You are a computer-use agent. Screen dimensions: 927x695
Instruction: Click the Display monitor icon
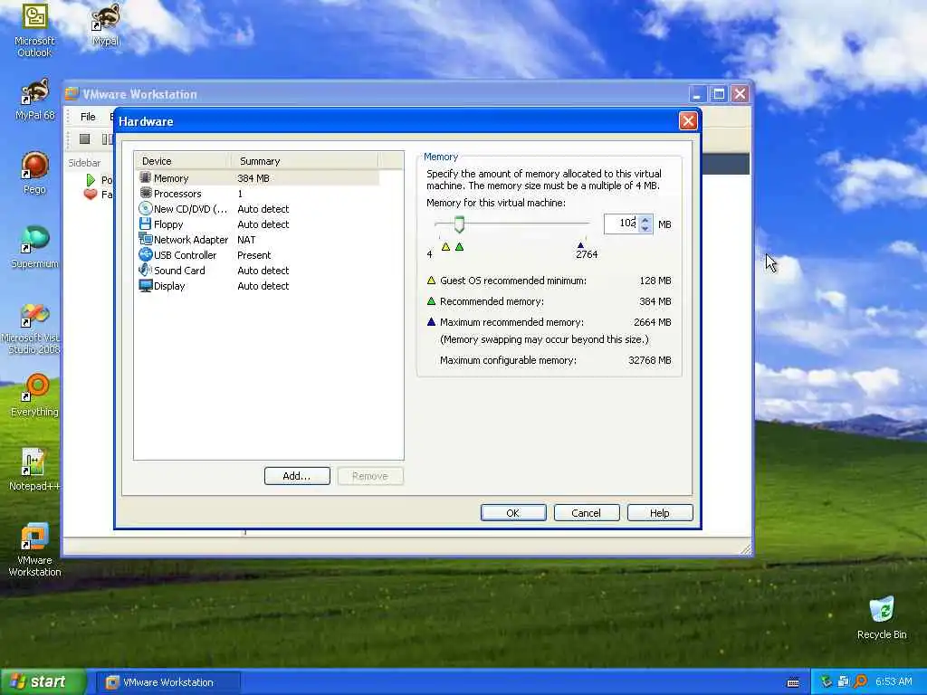point(146,285)
